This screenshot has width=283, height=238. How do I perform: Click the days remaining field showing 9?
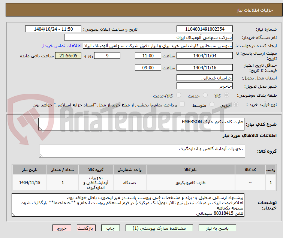click(x=107, y=55)
